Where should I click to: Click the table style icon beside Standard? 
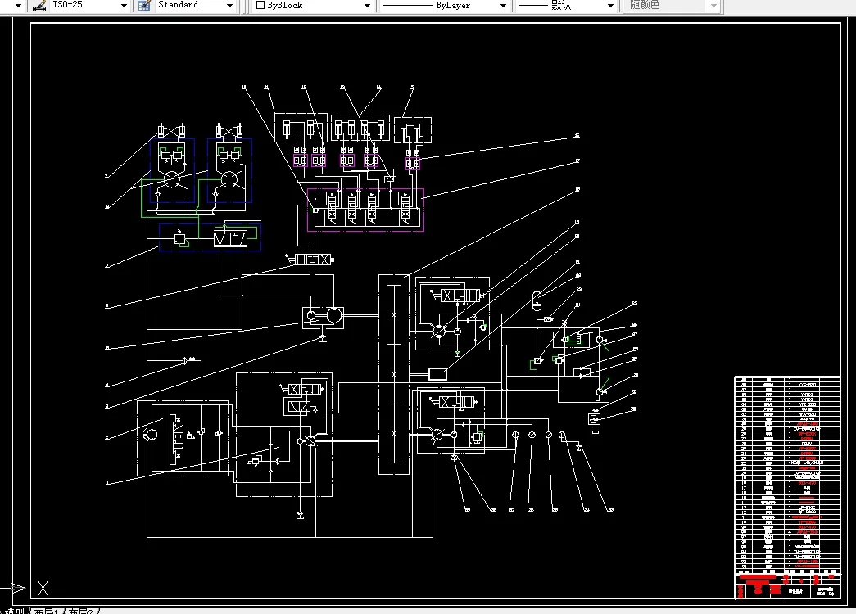[x=145, y=6]
